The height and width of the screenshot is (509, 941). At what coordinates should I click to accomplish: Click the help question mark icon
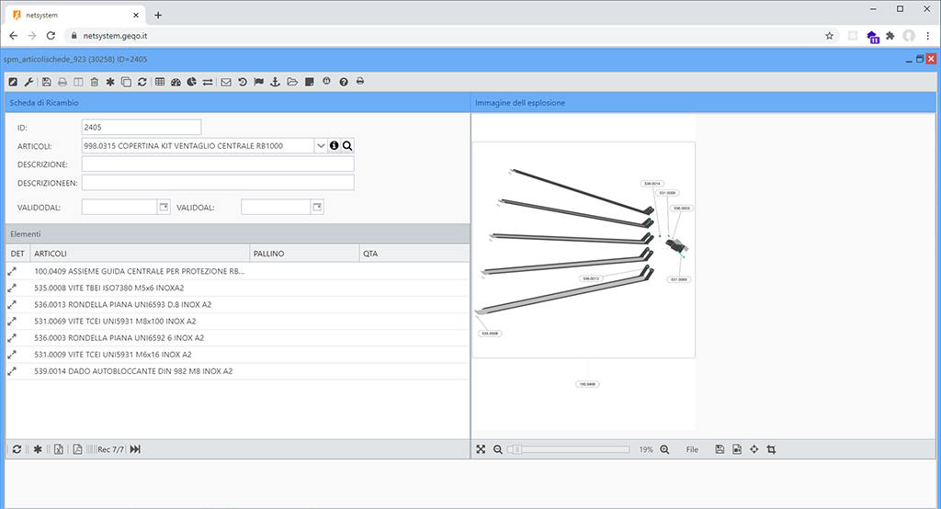tap(343, 82)
